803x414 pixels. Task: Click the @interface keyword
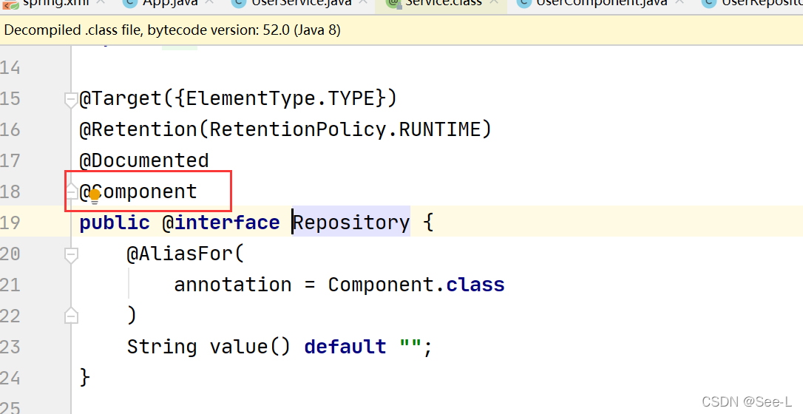[x=221, y=223]
